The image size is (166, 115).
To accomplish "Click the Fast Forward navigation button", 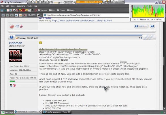I will click(16, 15).
